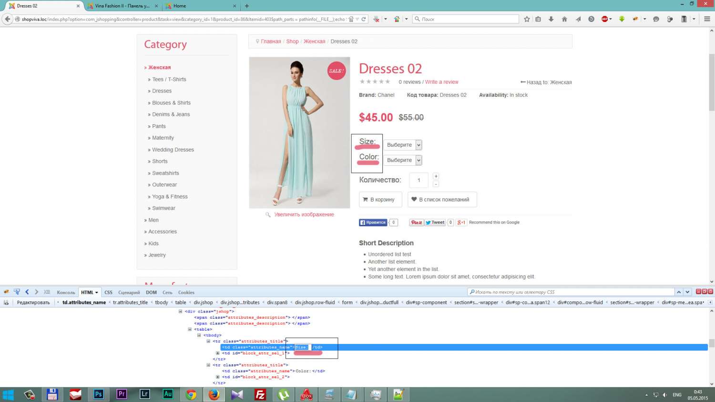
Task: Open the Size dropdown
Action: [403, 145]
